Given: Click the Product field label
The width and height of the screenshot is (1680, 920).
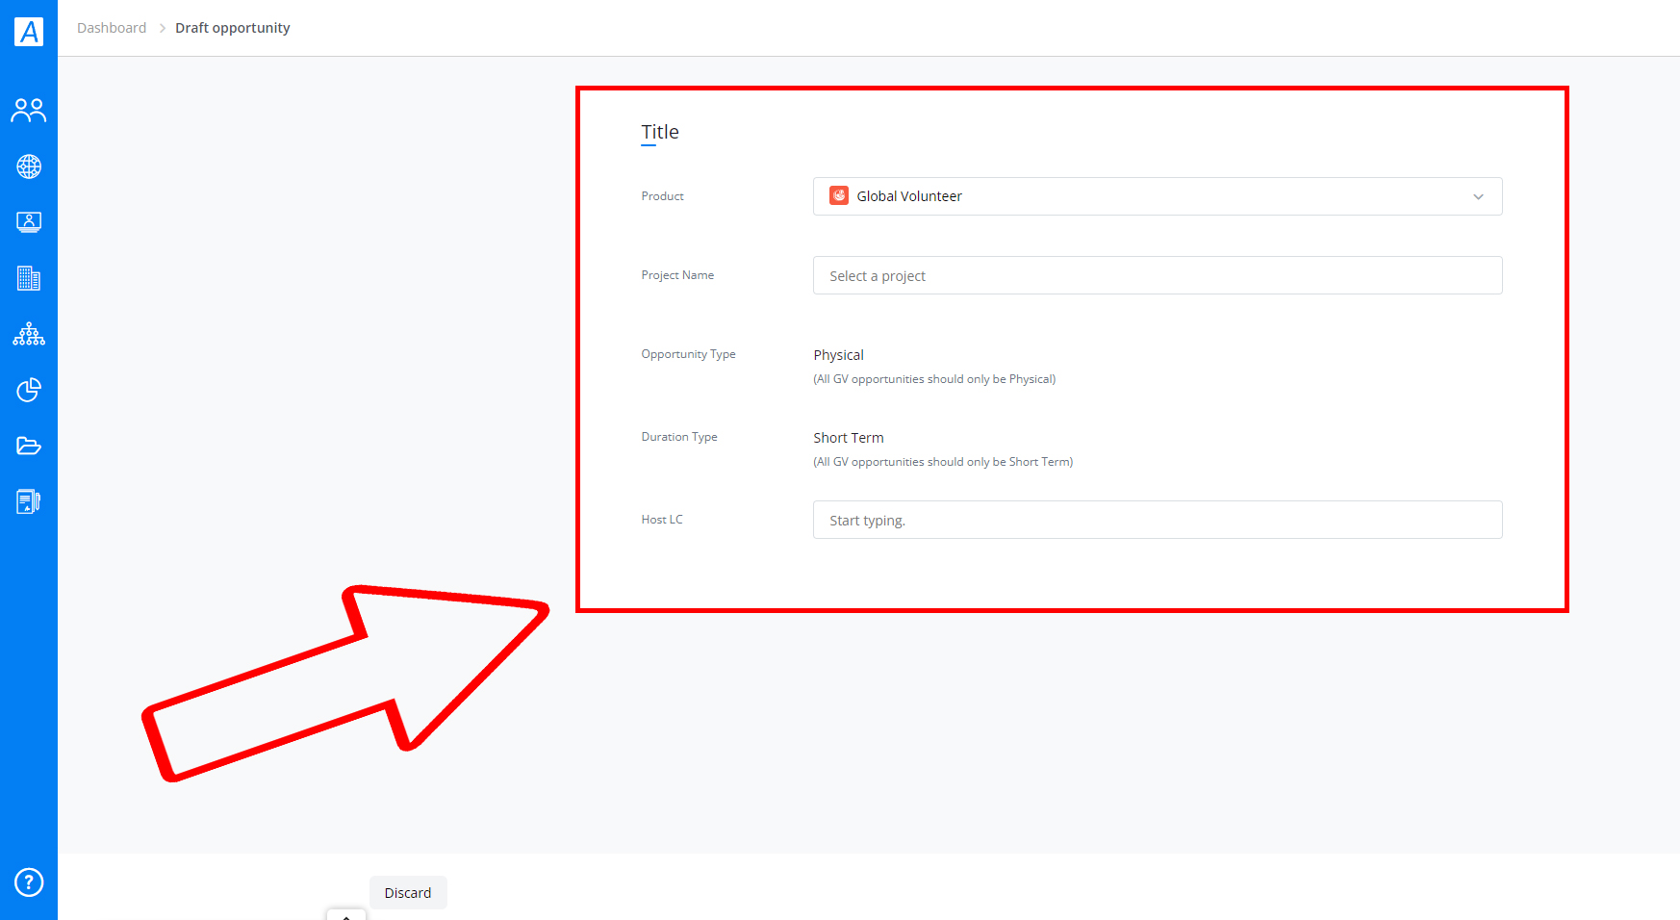Looking at the screenshot, I should tap(662, 196).
